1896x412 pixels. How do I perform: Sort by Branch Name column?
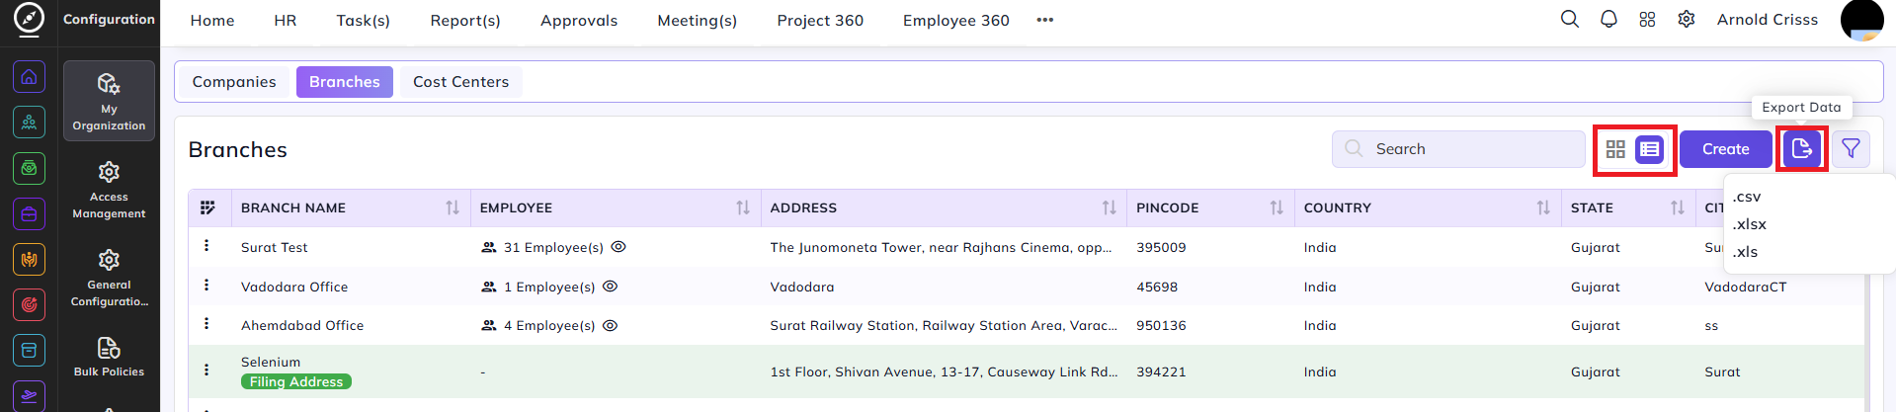pos(453,207)
